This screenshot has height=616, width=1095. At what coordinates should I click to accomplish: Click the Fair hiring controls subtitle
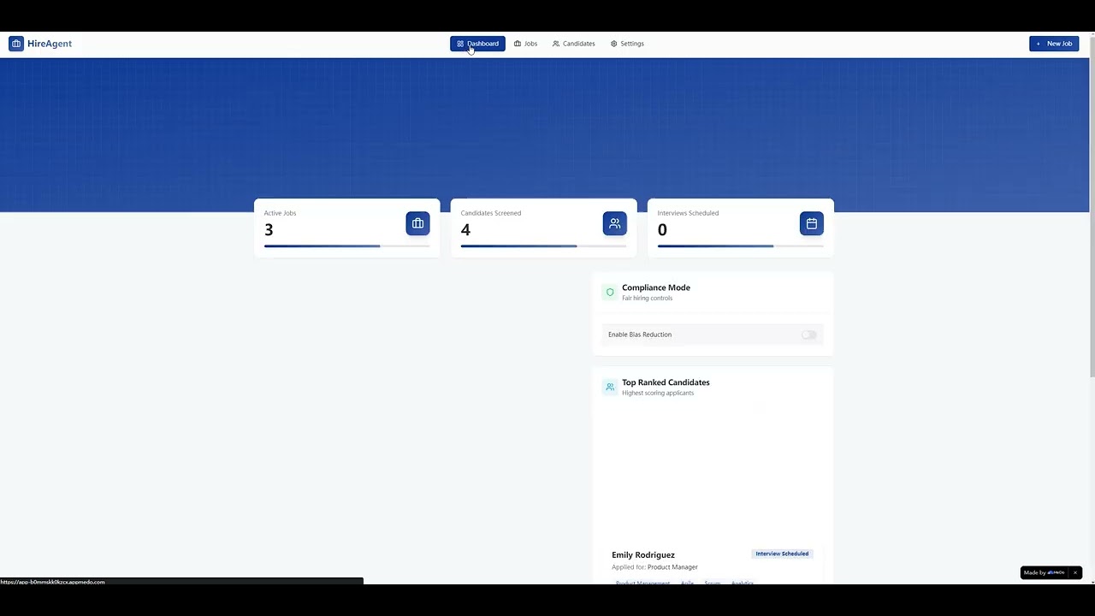click(x=647, y=299)
